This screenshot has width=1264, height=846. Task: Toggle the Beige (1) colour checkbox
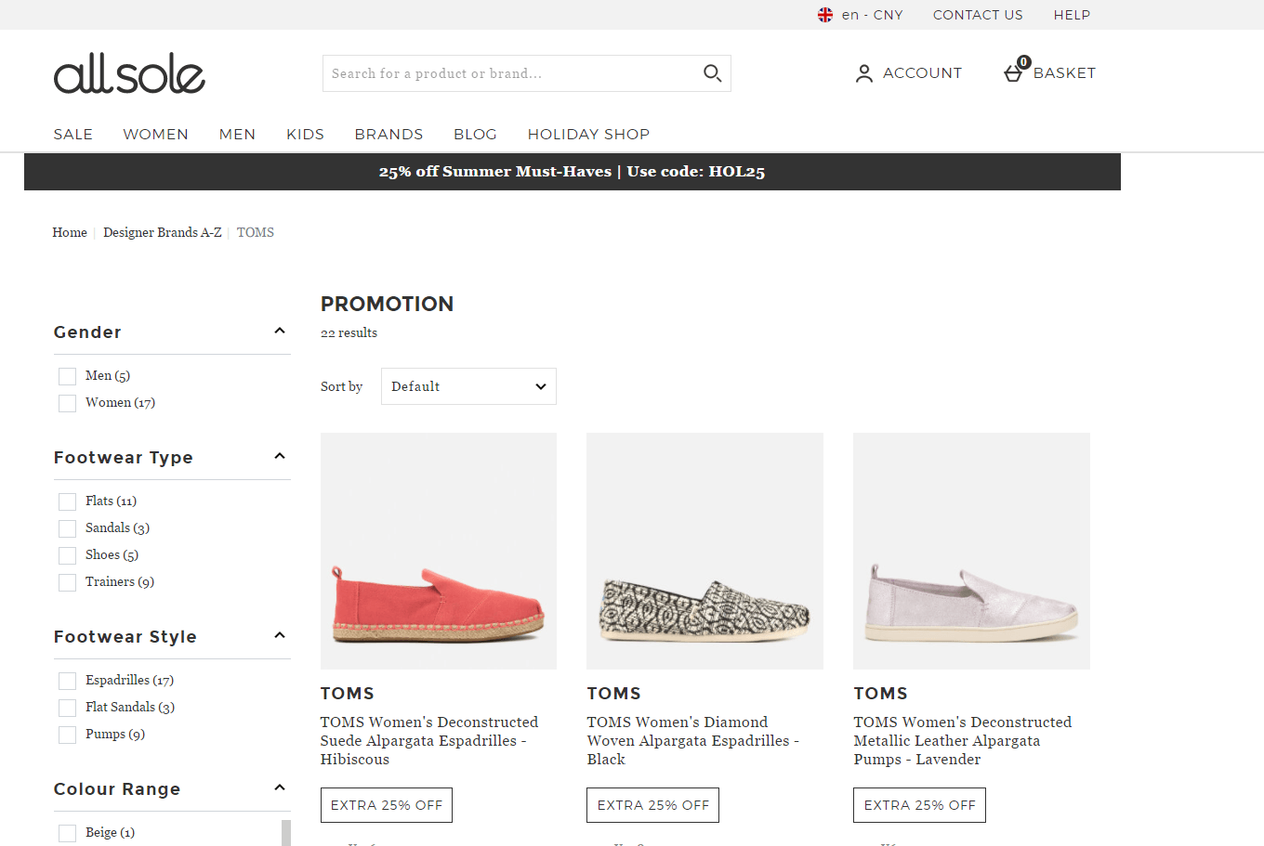pos(67,833)
